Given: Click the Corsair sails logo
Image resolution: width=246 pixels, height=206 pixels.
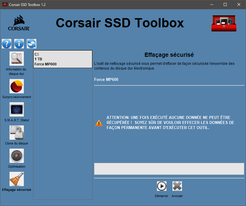Looking at the screenshot, I should pyautogui.click(x=19, y=23).
